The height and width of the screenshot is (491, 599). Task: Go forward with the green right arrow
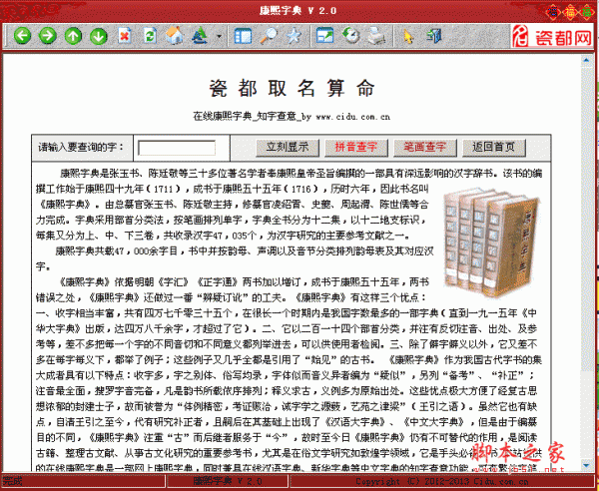point(48,36)
